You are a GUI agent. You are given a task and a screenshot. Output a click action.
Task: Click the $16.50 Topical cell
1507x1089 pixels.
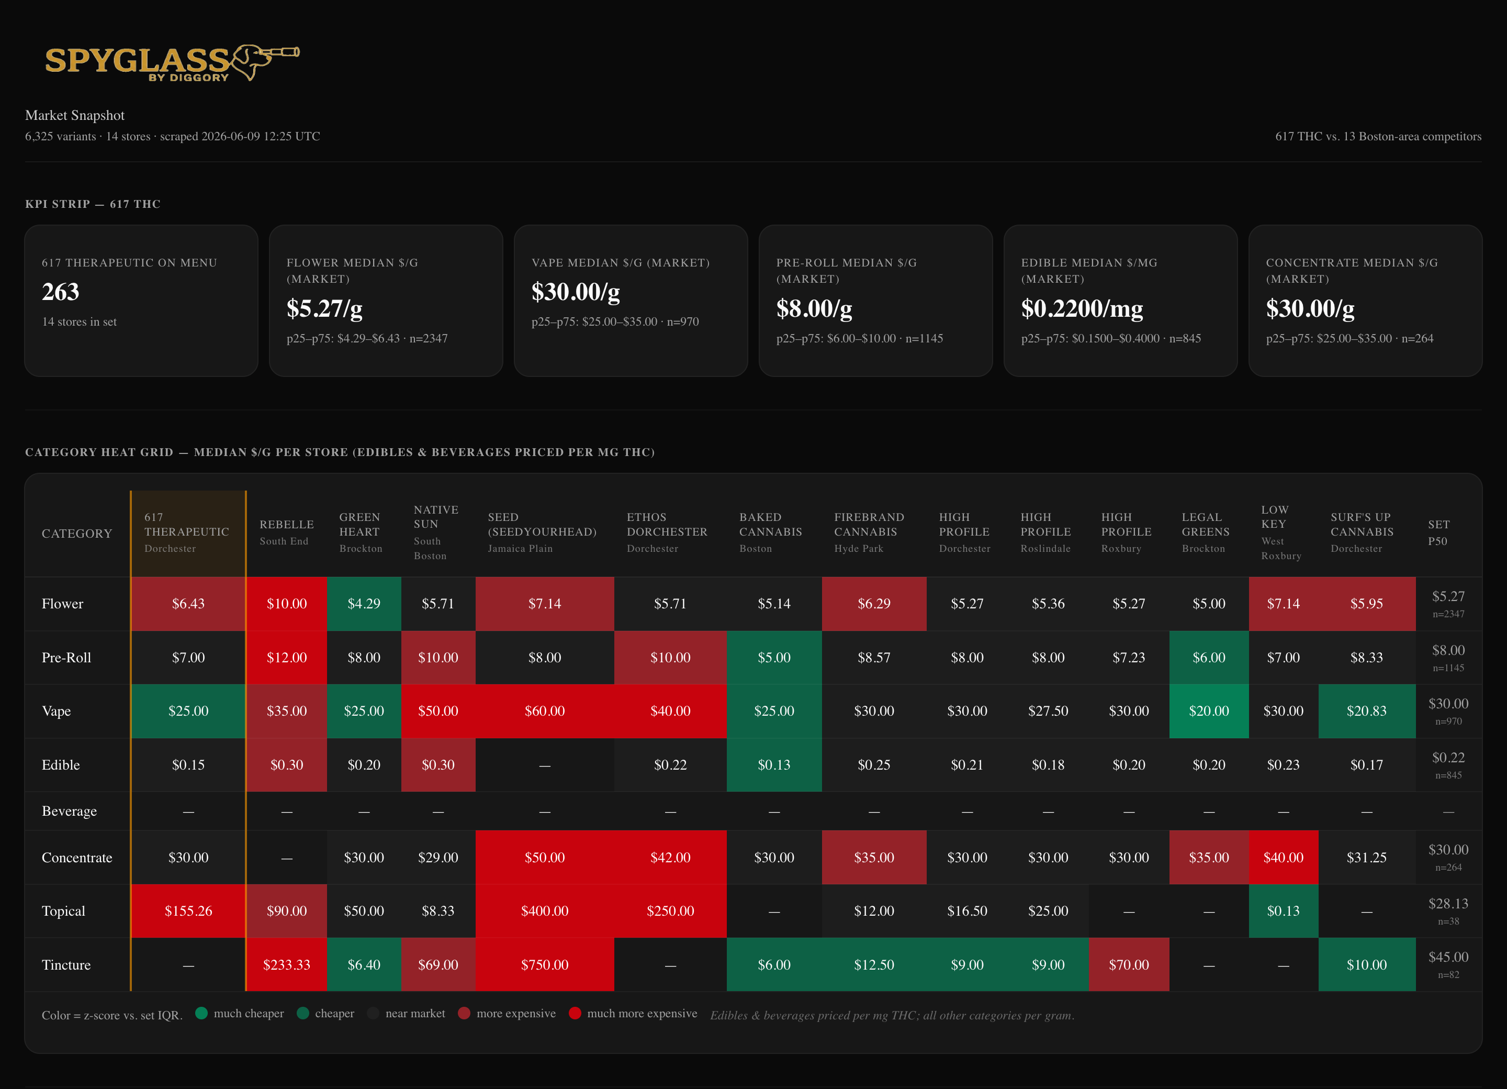coord(967,911)
